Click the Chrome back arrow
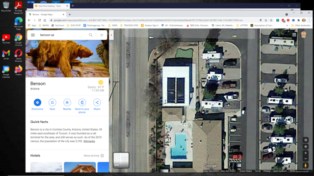This screenshot has width=314, height=176. coord(29,20)
